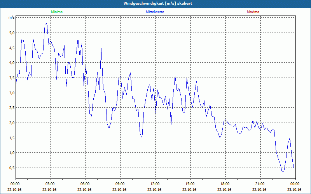Click the 06:00 time label
This screenshot has height=194, width=311.
[x=84, y=184]
